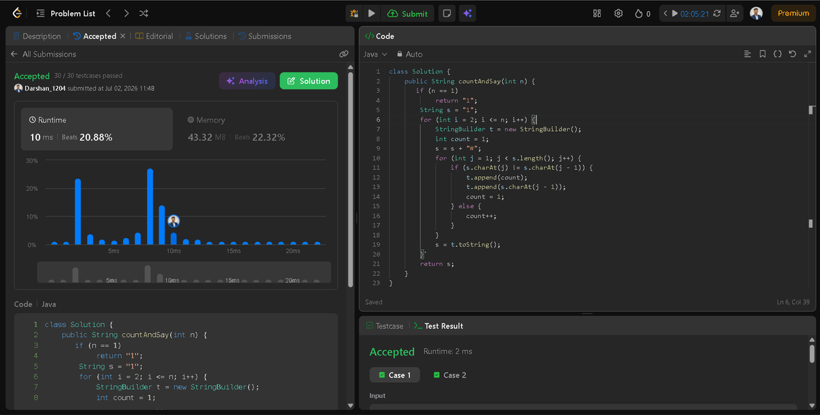Click the streak flame counter

point(642,13)
